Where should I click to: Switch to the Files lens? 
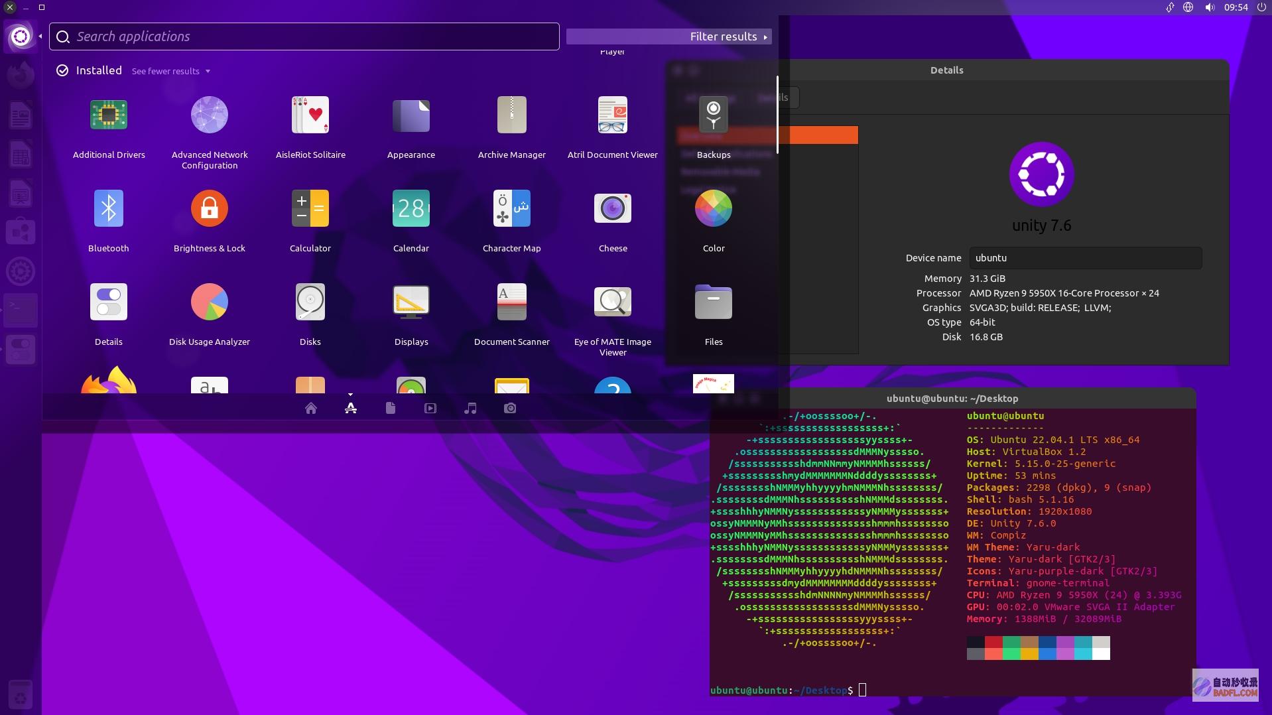391,409
